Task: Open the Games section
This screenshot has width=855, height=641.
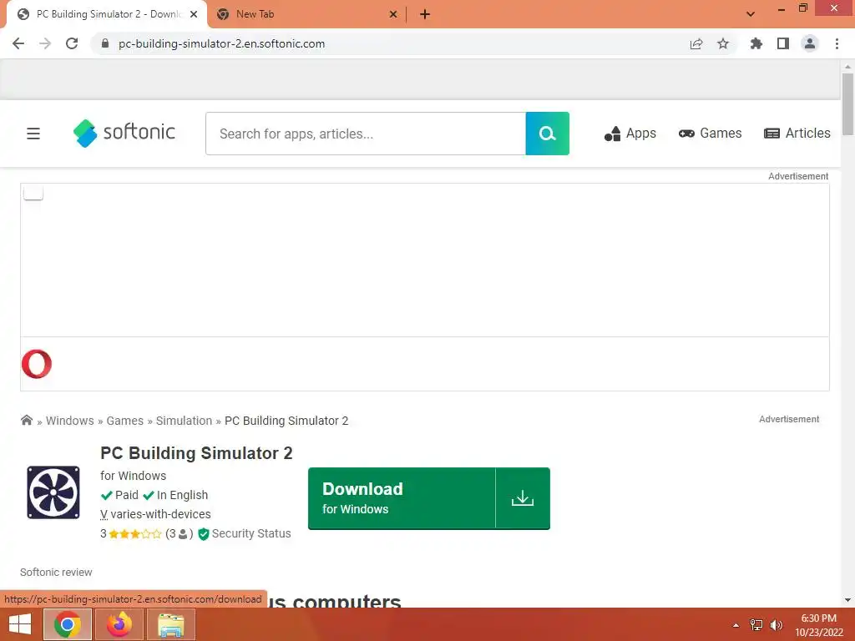Action: click(710, 134)
